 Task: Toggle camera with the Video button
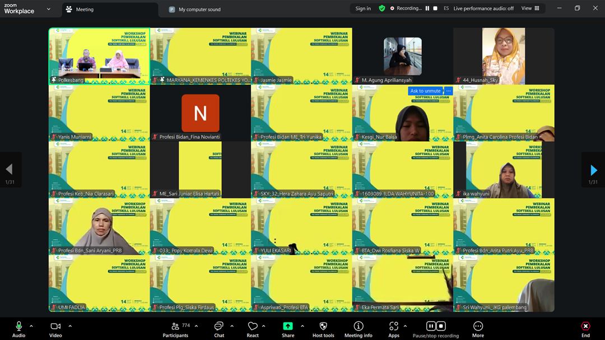(x=55, y=327)
